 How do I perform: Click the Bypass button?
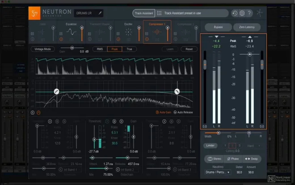point(218,27)
